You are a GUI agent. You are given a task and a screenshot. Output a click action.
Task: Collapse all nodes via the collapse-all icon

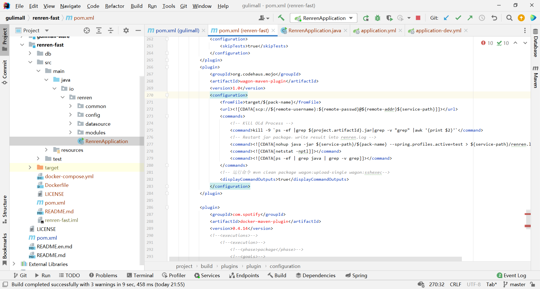[111, 30]
